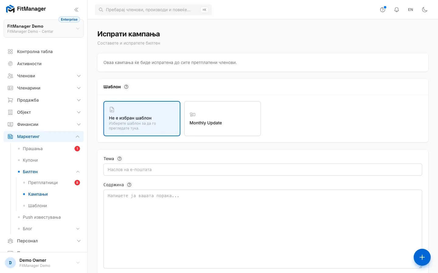
Task: Toggle dark mode moon icon
Action: point(425,10)
